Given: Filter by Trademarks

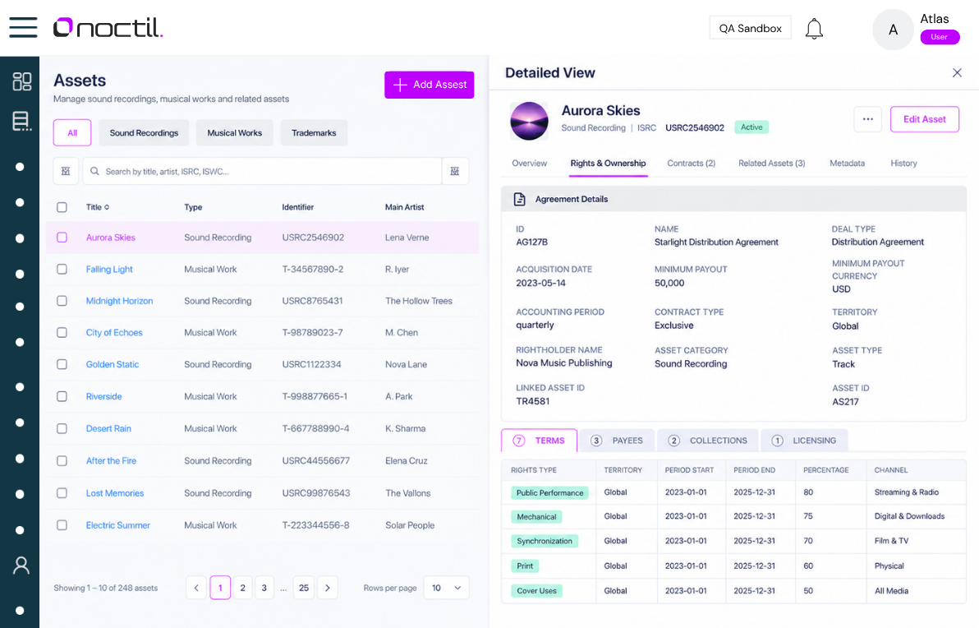Looking at the screenshot, I should [314, 132].
